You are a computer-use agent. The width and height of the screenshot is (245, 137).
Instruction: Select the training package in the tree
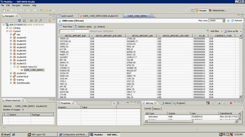[x=20, y=80]
